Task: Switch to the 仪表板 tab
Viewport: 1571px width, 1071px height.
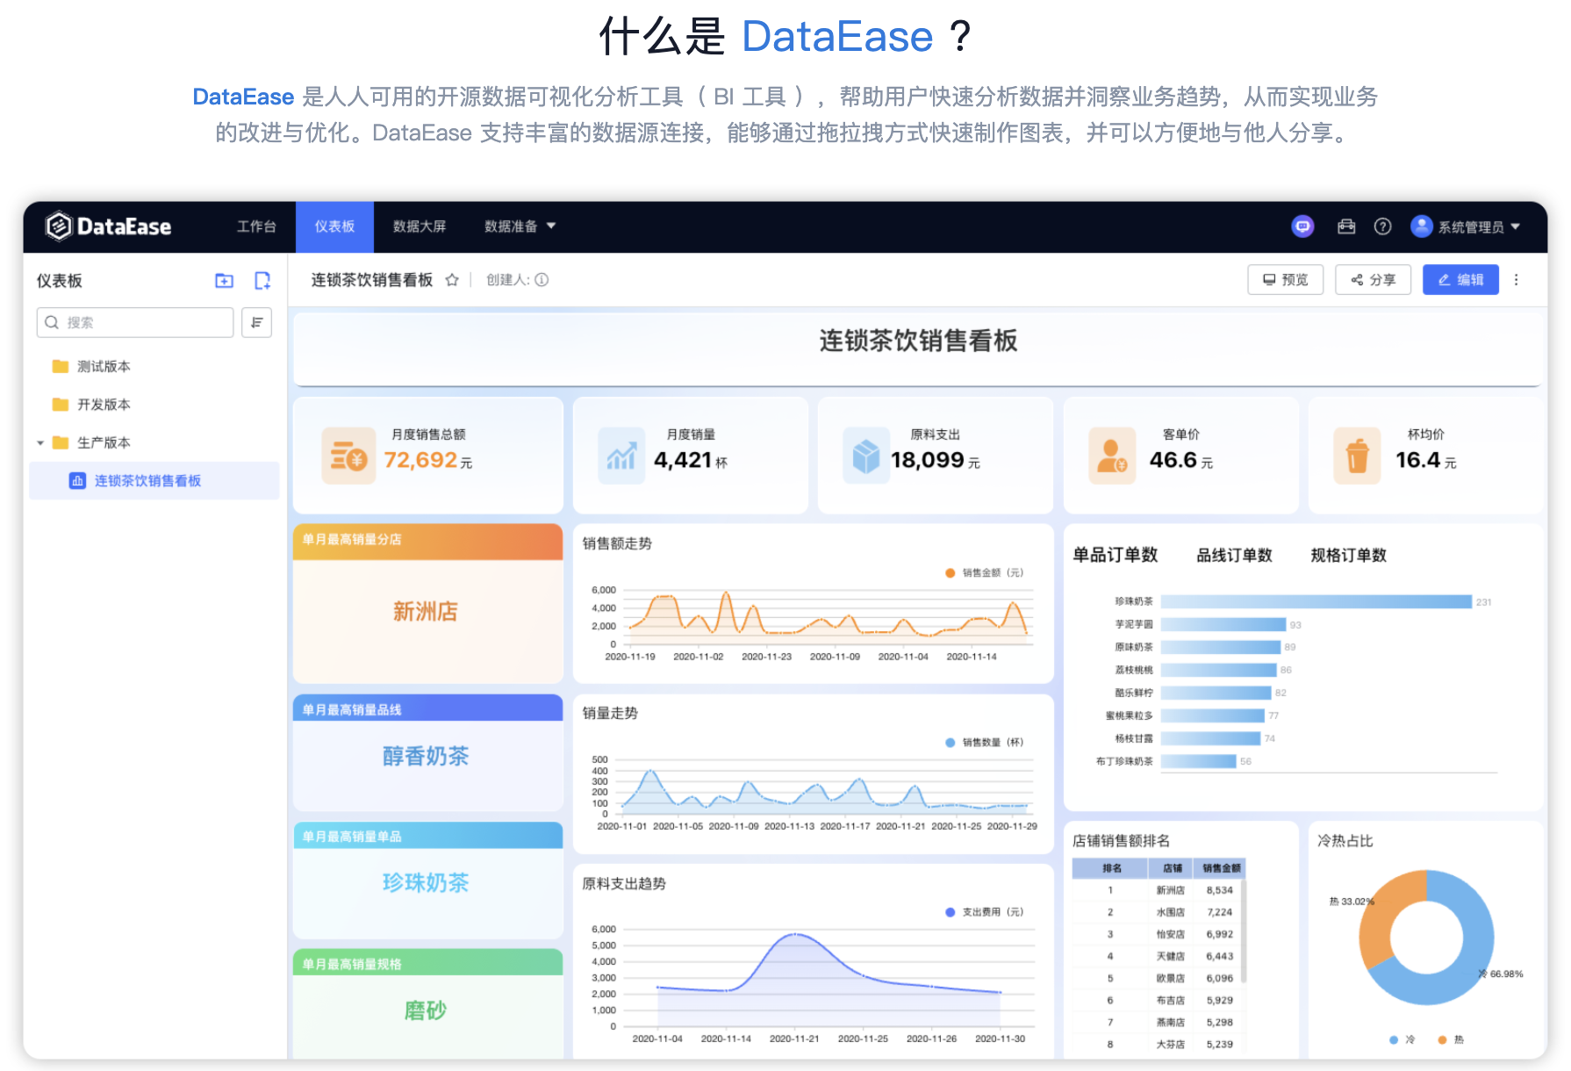Action: pos(334,226)
